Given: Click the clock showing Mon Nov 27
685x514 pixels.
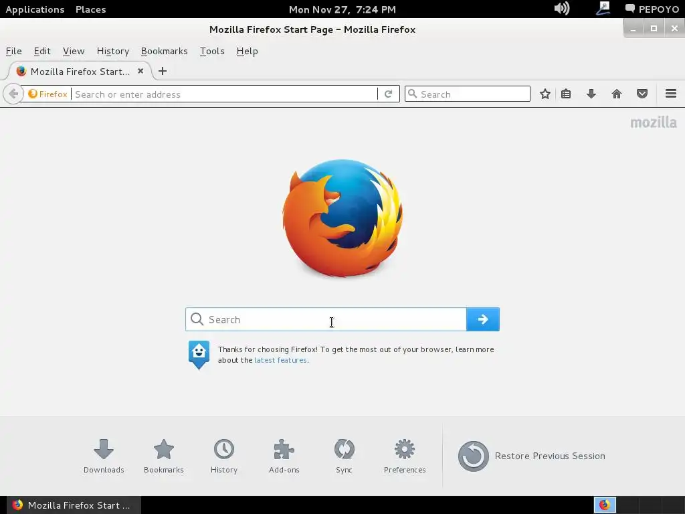Looking at the screenshot, I should tap(342, 9).
